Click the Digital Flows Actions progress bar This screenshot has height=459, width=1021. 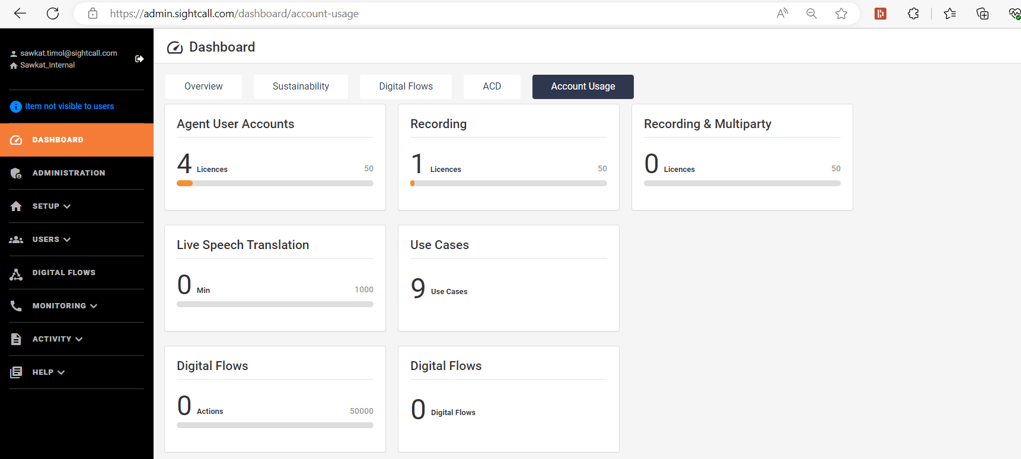click(275, 425)
